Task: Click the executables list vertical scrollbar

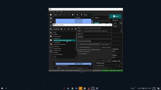Action: 76,42
